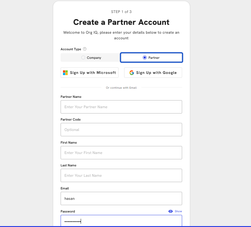Click the Account Type help icon
The width and height of the screenshot is (251, 227).
[x=85, y=49]
